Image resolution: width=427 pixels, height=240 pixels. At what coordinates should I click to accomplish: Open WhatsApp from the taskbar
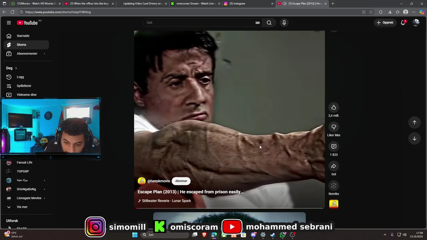pyautogui.click(x=283, y=235)
